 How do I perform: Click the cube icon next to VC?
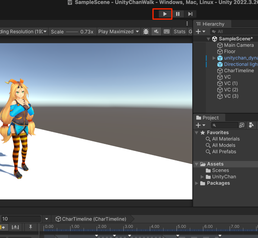tap(220, 77)
